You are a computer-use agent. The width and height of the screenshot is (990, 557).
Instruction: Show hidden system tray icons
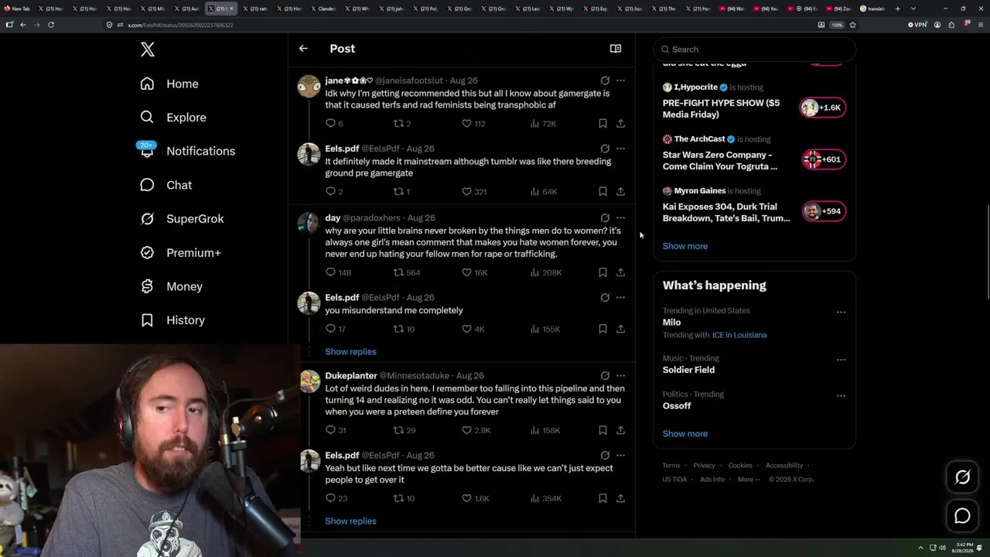(x=920, y=548)
